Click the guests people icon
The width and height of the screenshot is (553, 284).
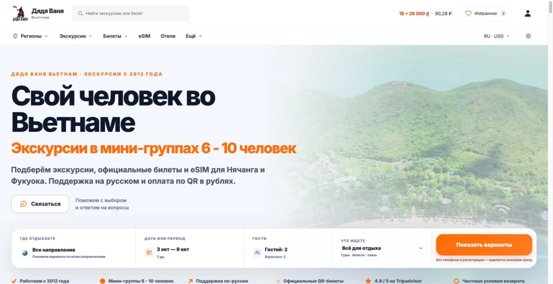pos(257,252)
